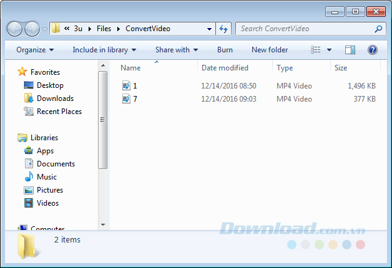This screenshot has width=392, height=268.
Task: Refresh the ConvertVideo folder
Action: click(223, 29)
